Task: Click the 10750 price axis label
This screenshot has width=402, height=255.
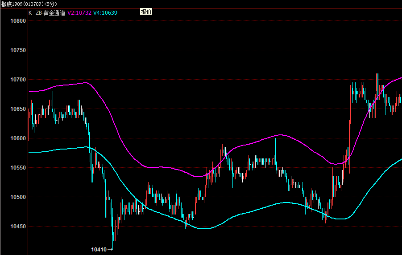Action: (x=18, y=50)
